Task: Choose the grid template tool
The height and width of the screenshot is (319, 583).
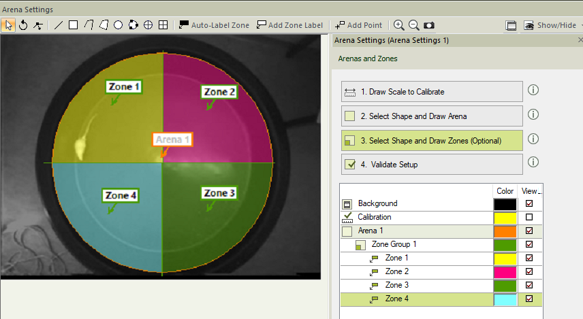Action: pos(163,25)
